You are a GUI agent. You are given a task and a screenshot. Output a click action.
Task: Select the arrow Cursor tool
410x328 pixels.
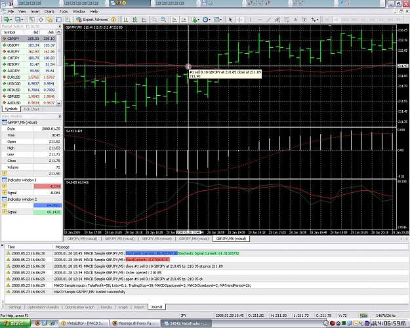click(230, 20)
